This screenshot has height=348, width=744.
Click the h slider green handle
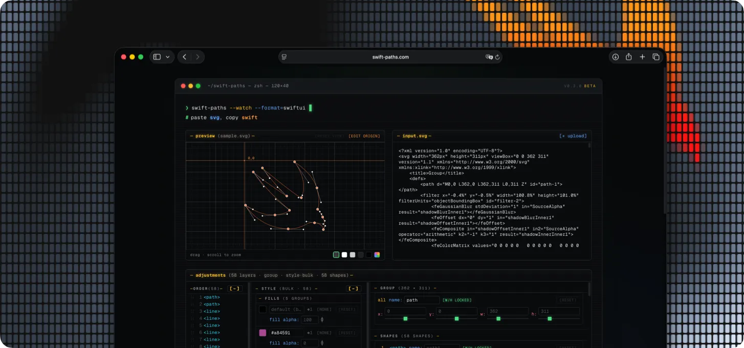(550, 318)
